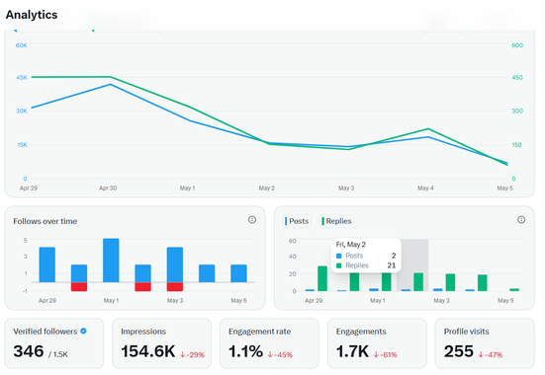Click the red unfollow bar below May 3

[x=175, y=287]
